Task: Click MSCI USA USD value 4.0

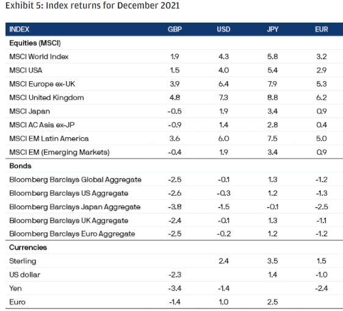Action: [x=223, y=70]
